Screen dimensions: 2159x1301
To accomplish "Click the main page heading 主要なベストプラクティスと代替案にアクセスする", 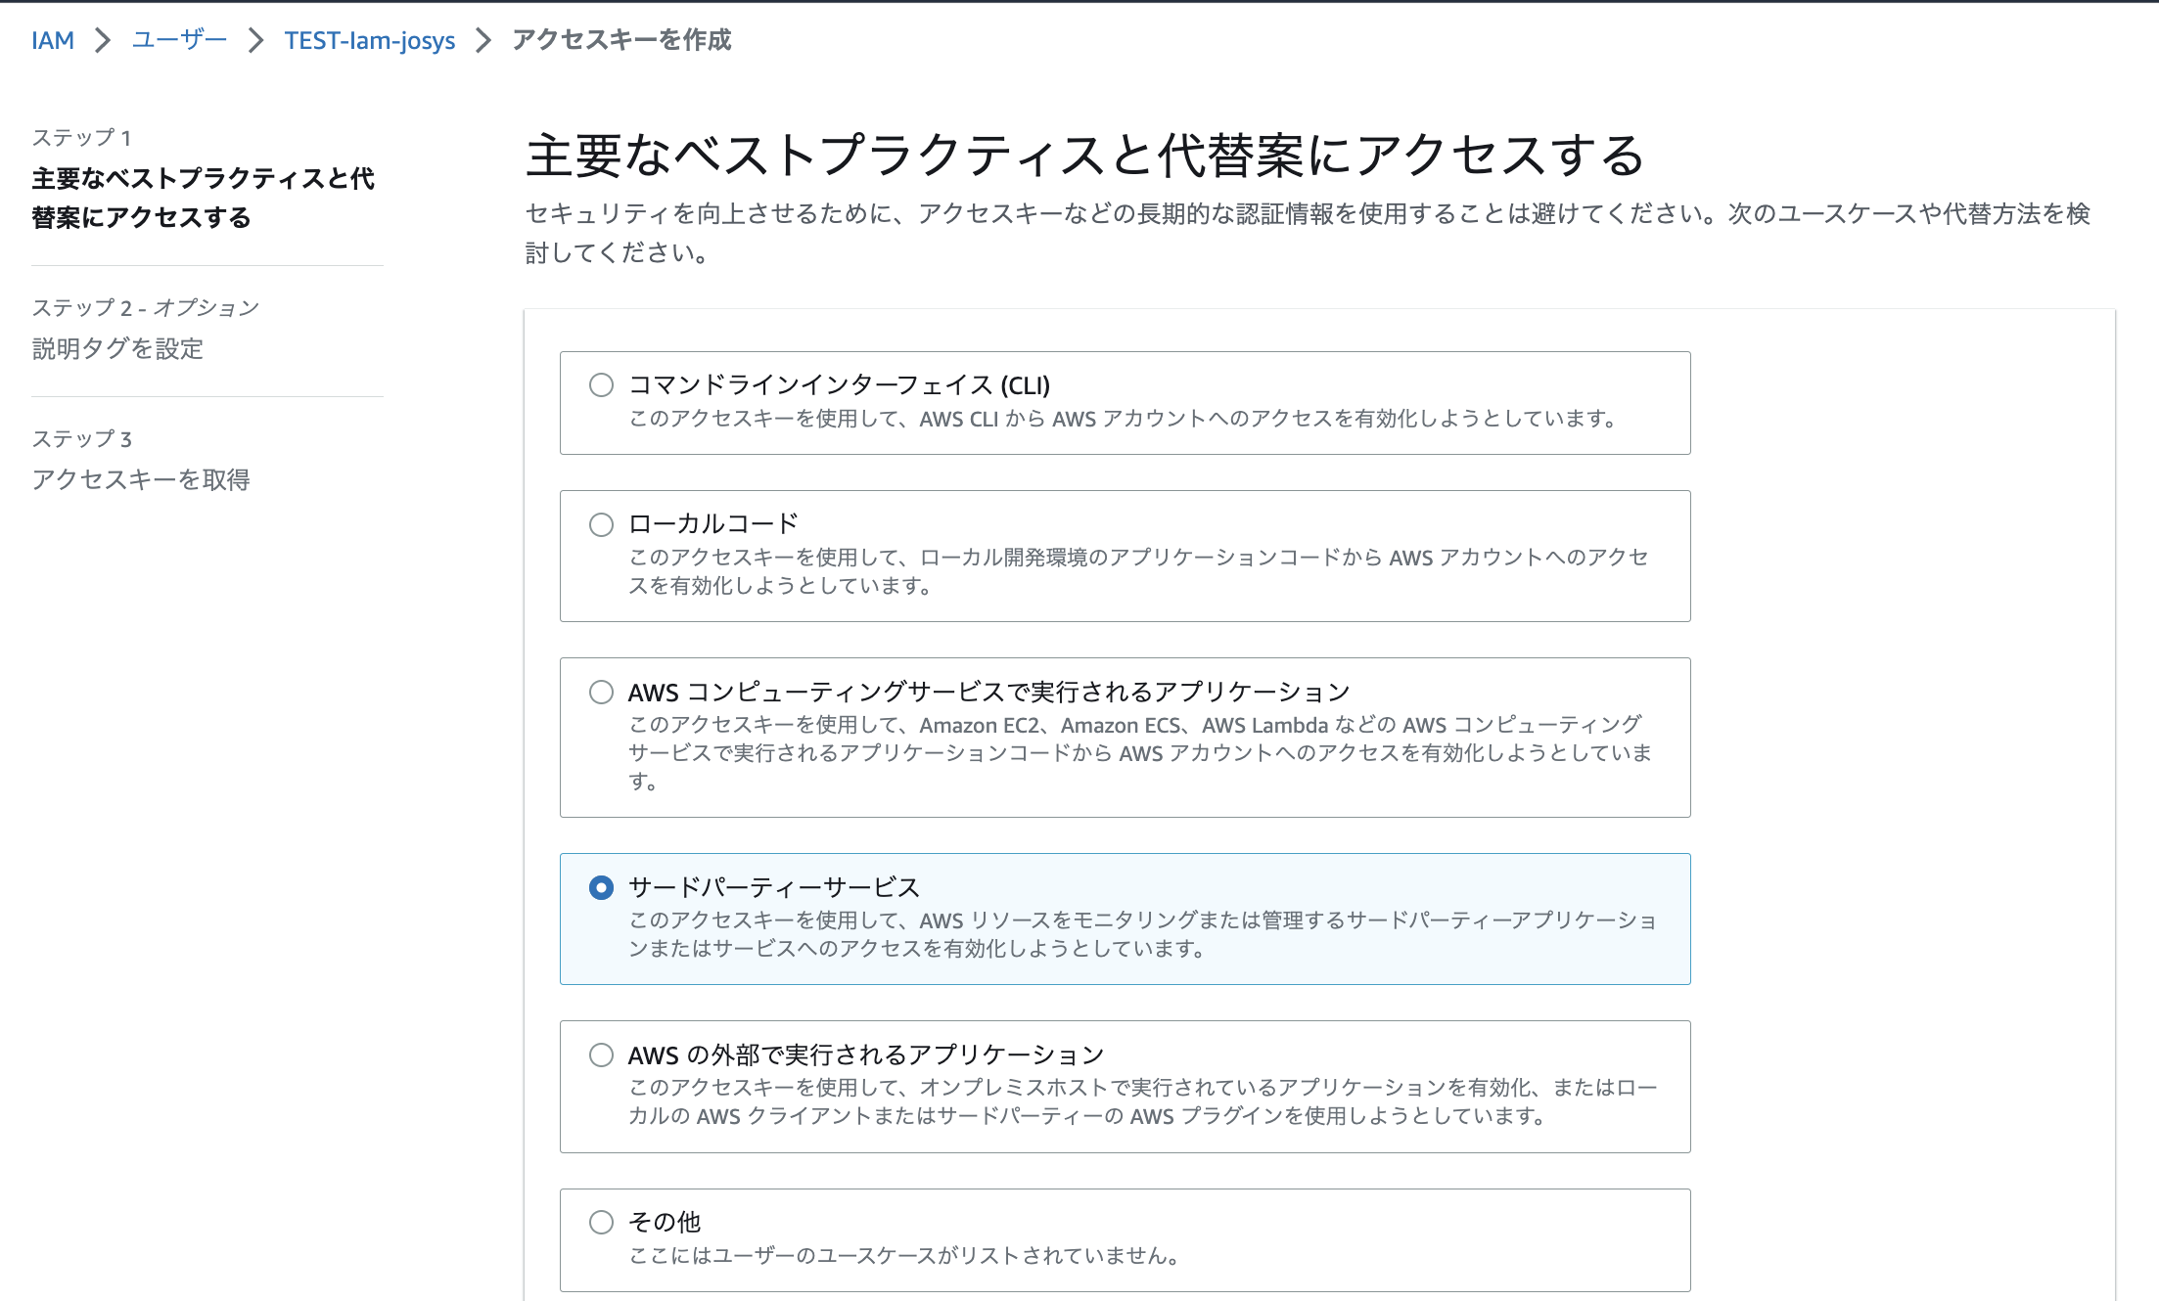I will pos(1084,156).
